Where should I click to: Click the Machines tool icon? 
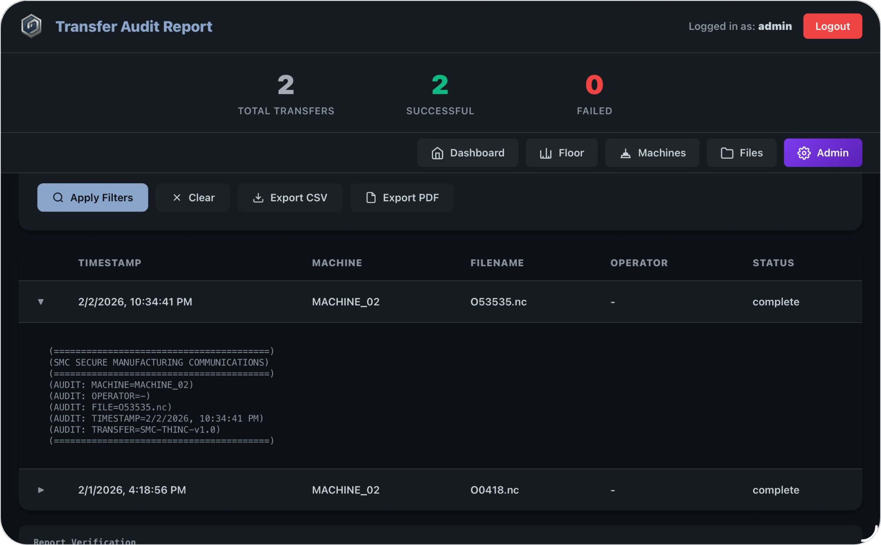click(625, 153)
